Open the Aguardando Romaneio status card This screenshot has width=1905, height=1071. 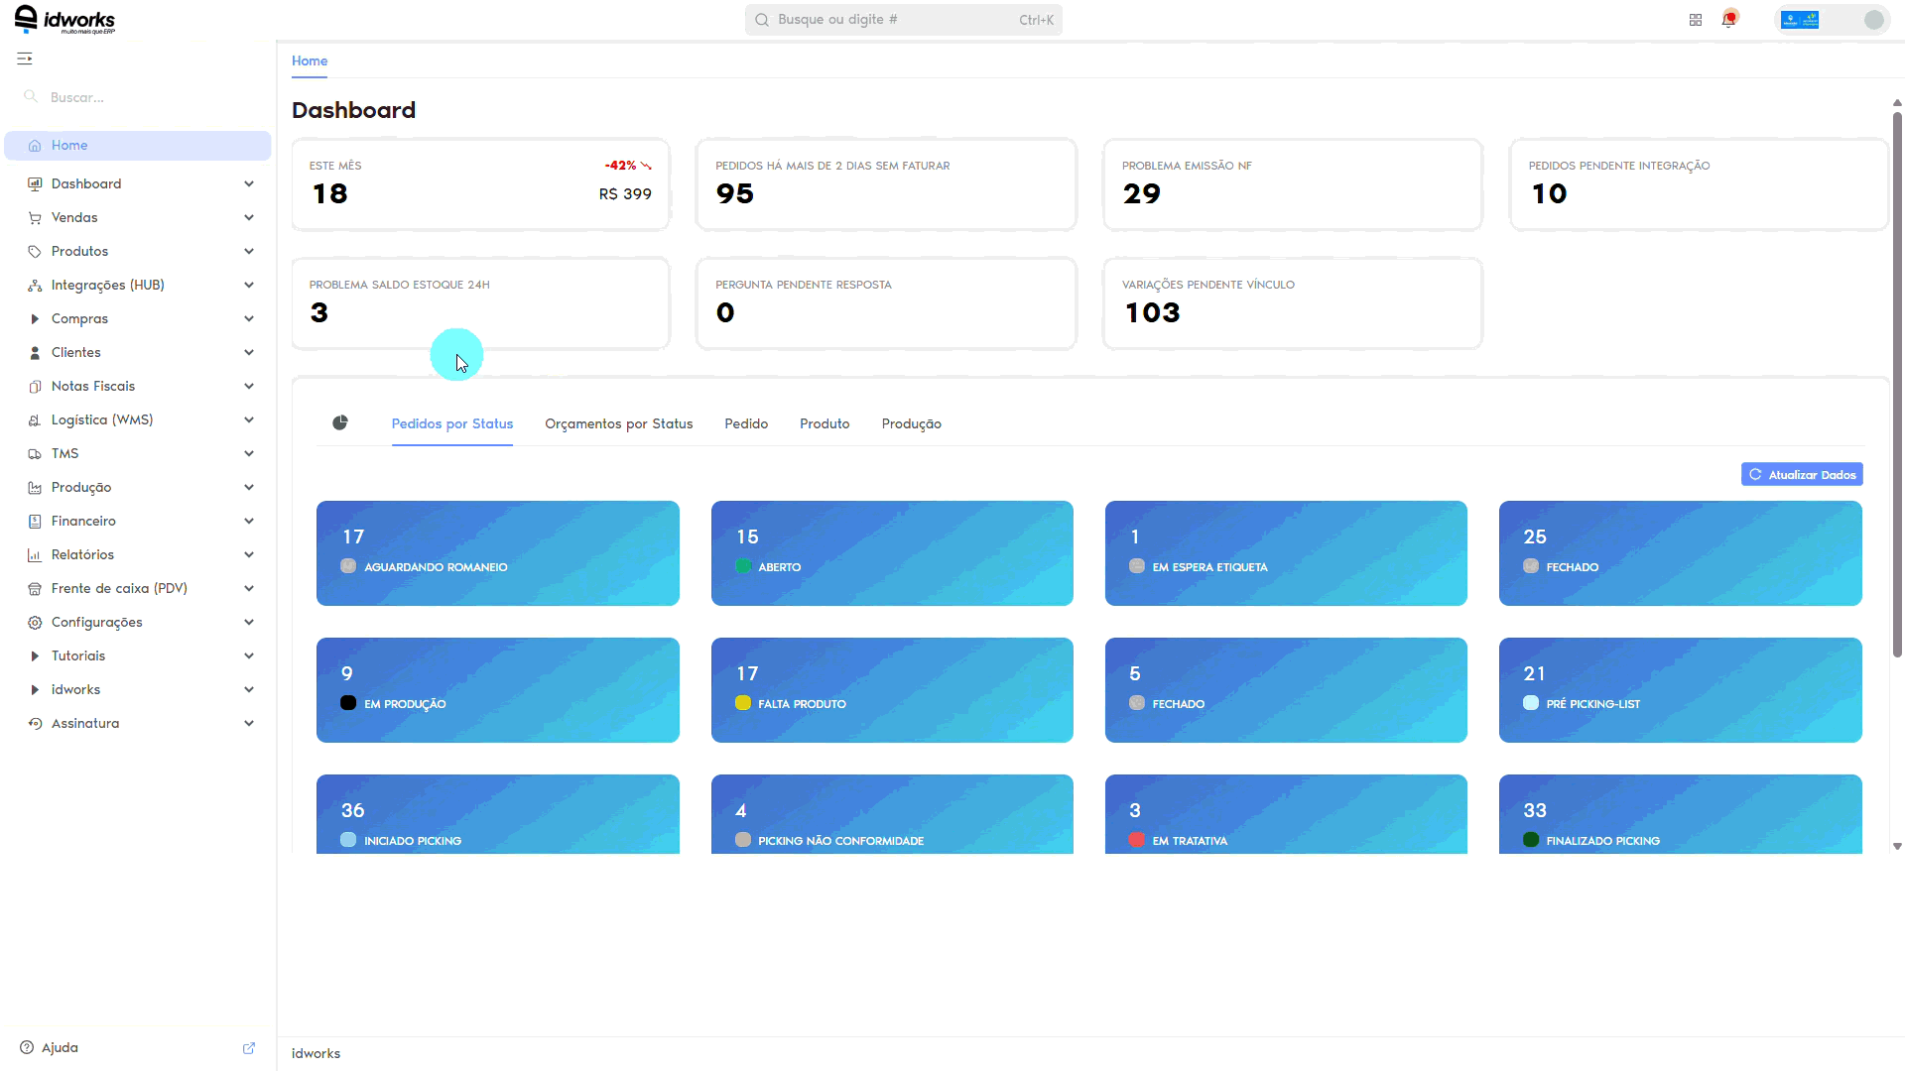tap(498, 553)
